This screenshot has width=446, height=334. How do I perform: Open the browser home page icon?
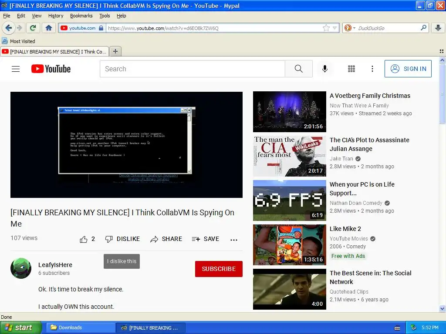tap(49, 28)
